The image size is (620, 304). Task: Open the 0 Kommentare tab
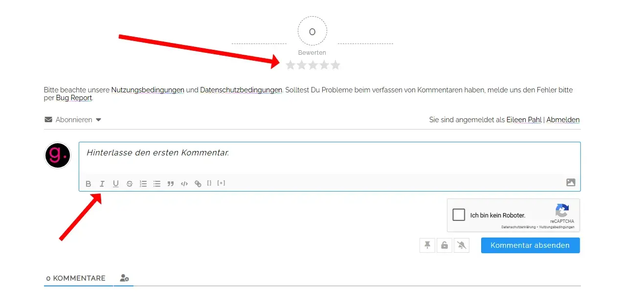click(76, 278)
